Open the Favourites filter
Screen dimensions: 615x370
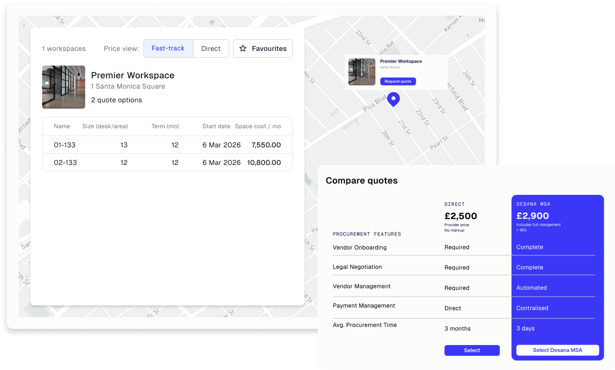click(262, 48)
